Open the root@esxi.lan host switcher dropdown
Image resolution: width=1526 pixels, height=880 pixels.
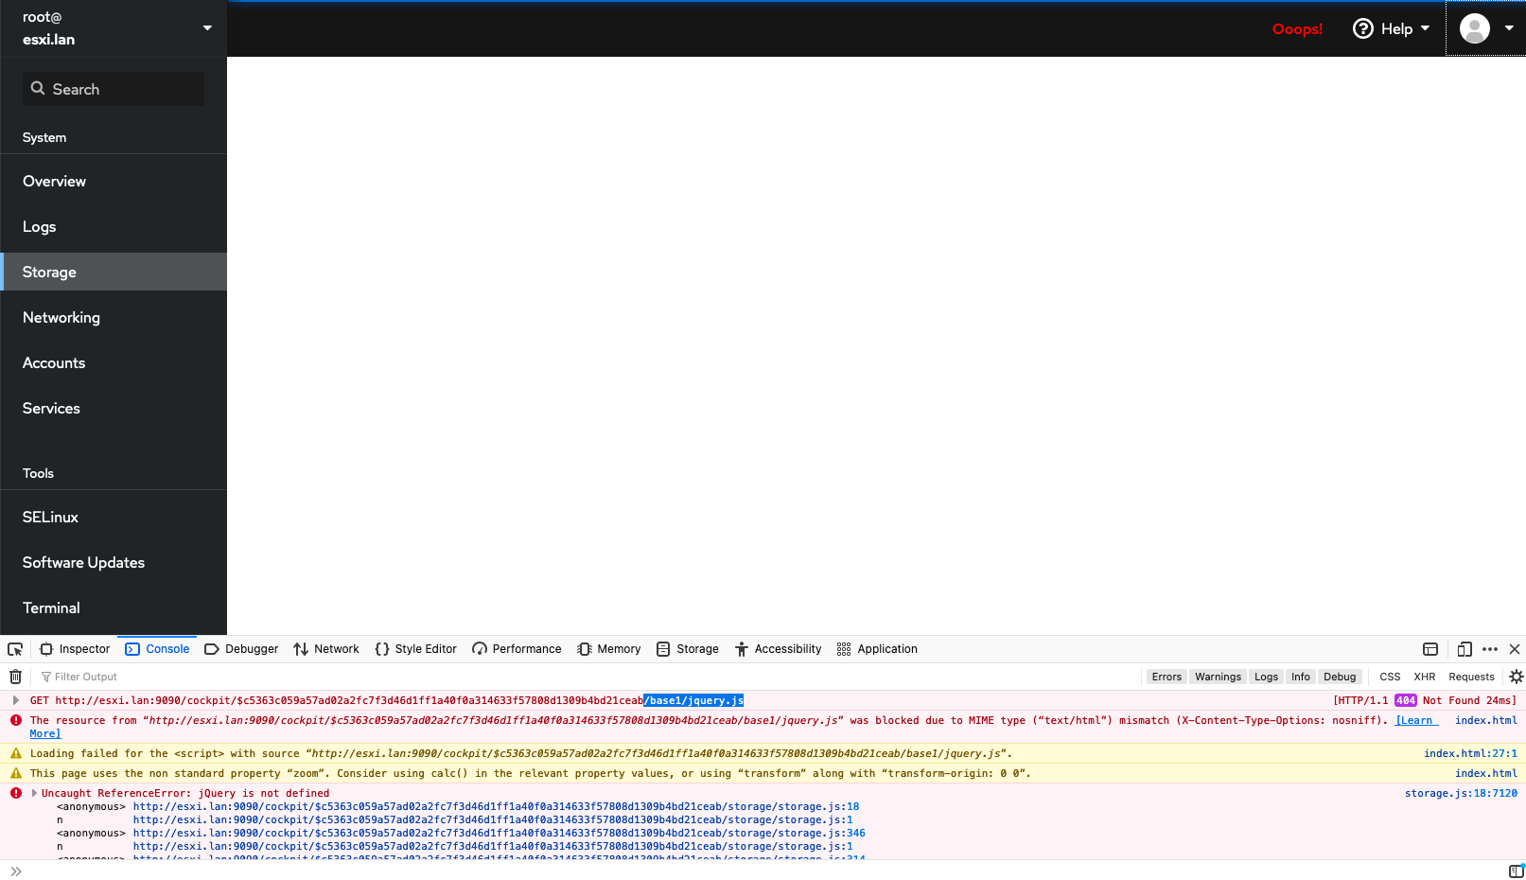click(x=114, y=28)
